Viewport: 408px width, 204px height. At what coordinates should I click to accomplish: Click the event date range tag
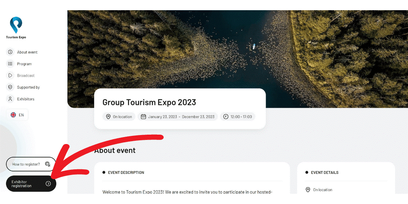click(x=178, y=117)
